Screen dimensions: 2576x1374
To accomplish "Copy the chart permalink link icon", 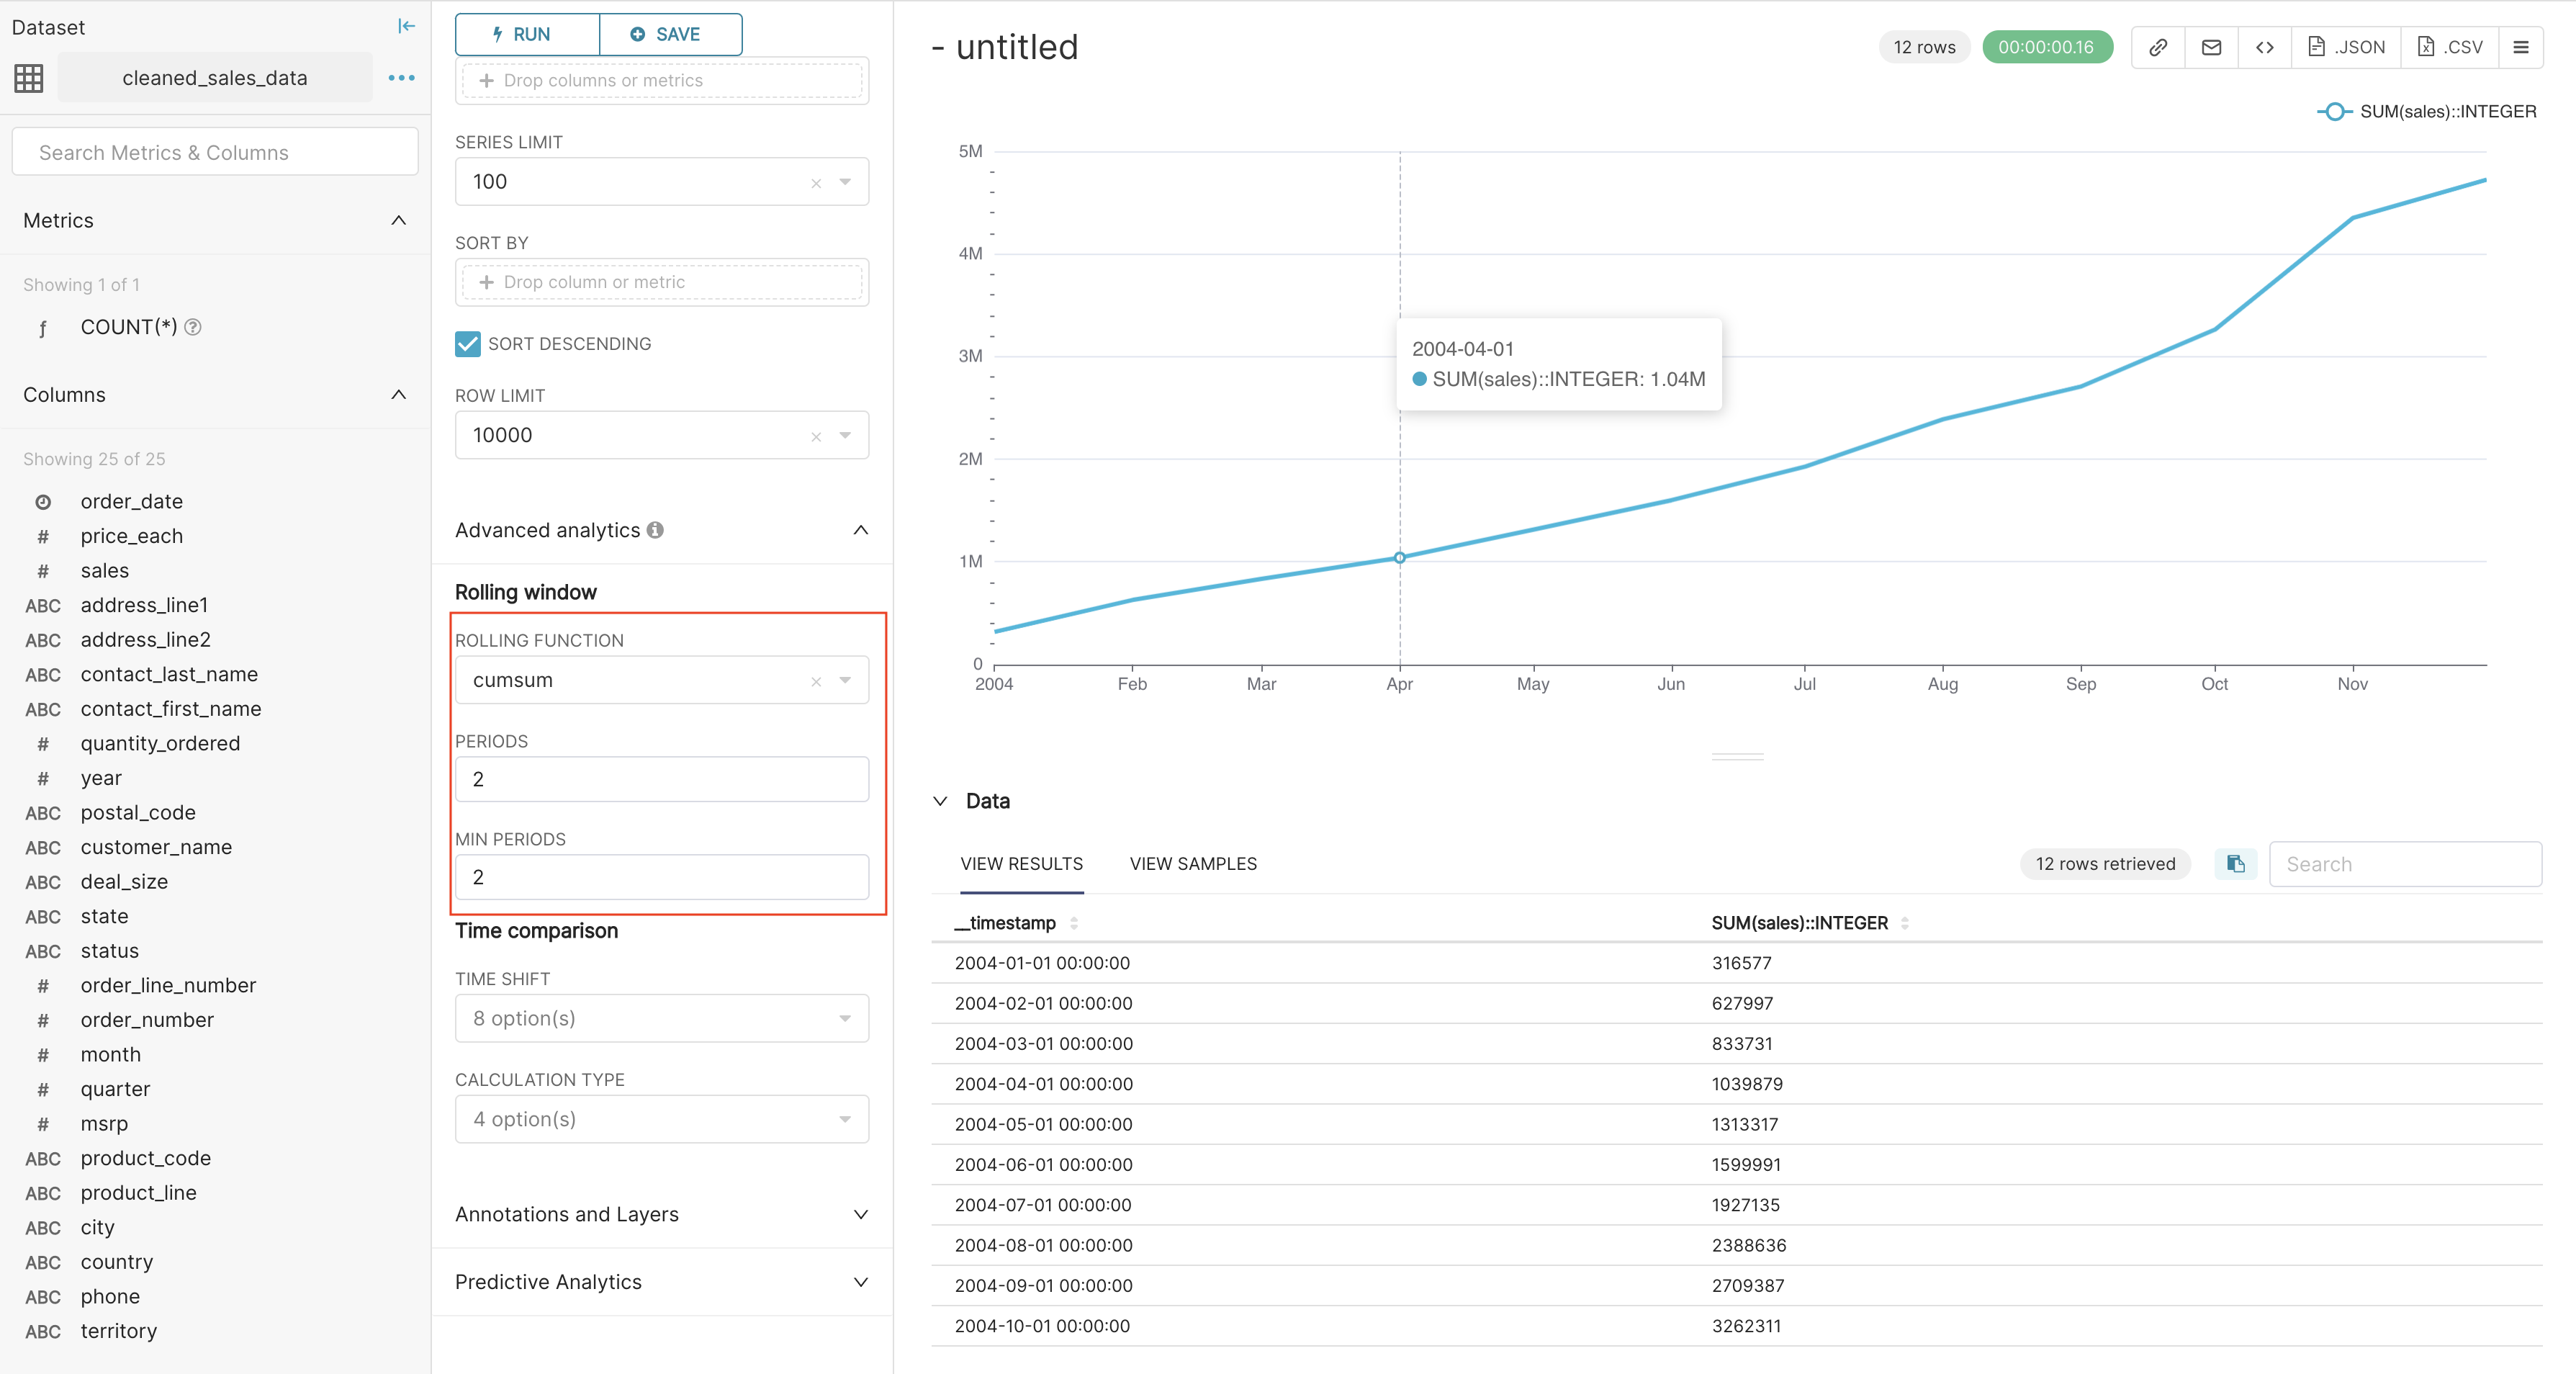I will click(2157, 46).
